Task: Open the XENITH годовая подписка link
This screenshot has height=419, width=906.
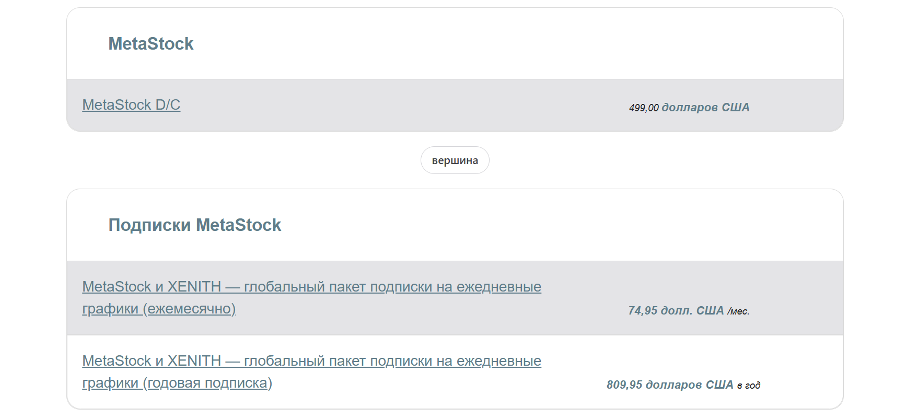Action: click(311, 372)
